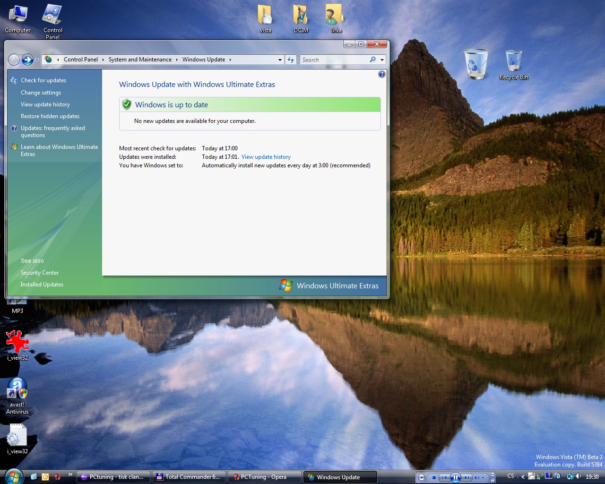Click View update history beside install time
This screenshot has height=484, width=605.
pos(266,157)
